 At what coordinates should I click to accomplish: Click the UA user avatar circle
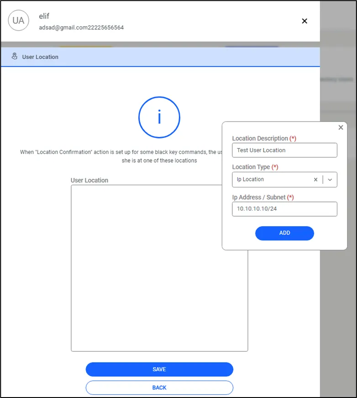click(x=19, y=20)
